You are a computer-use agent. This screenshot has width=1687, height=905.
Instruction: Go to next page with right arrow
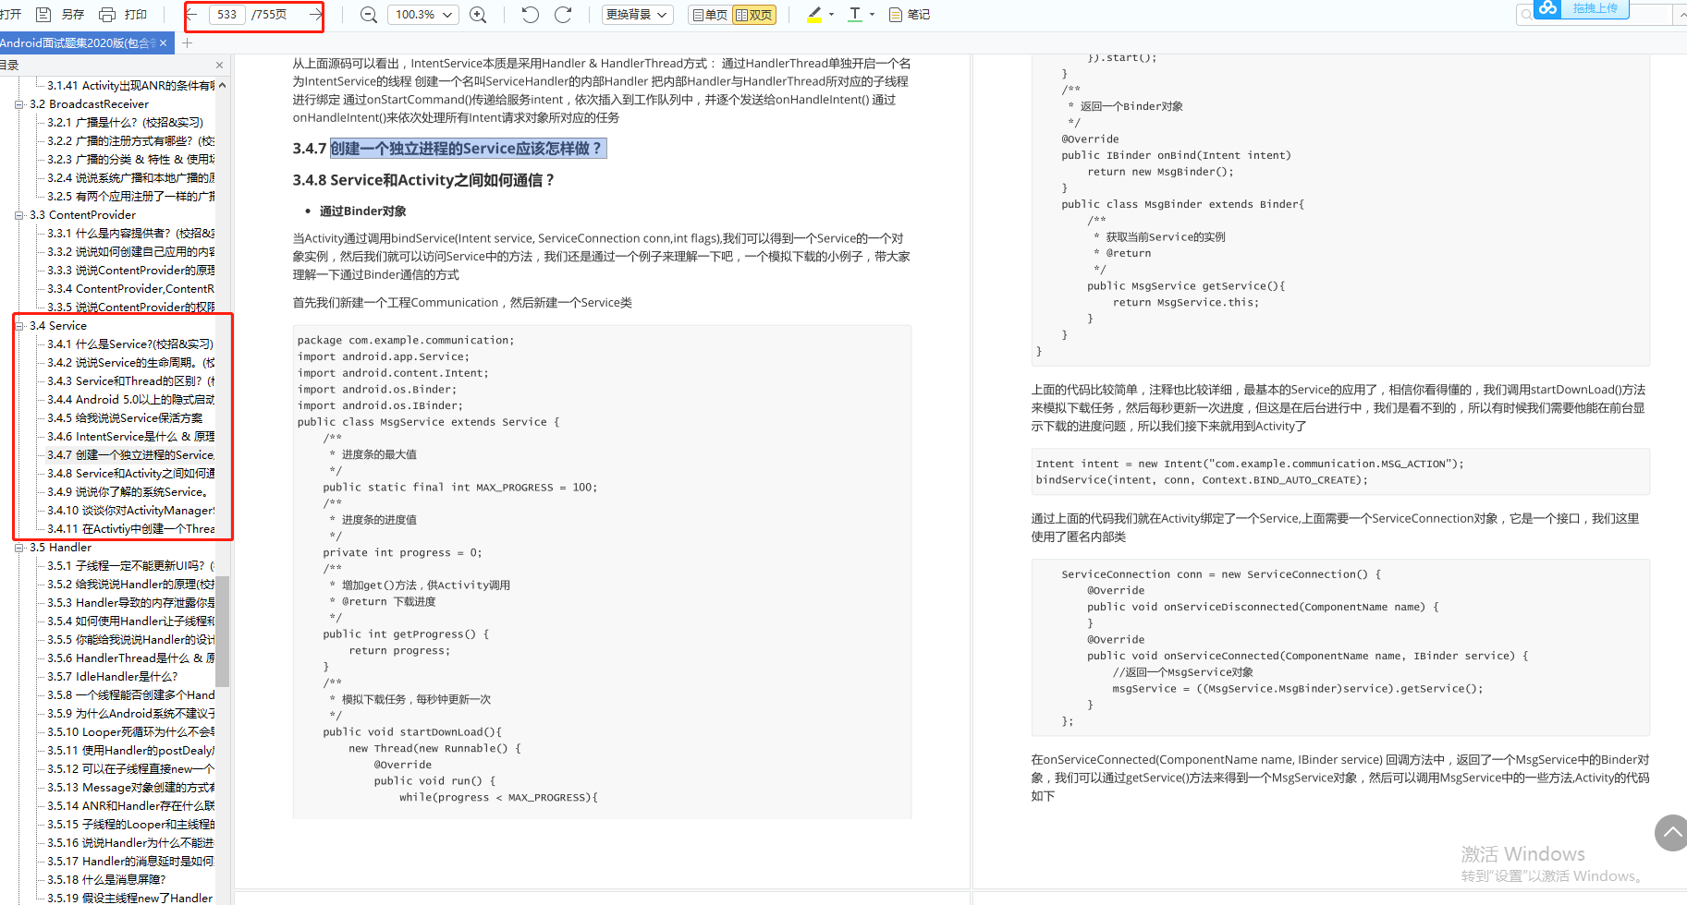click(x=314, y=14)
